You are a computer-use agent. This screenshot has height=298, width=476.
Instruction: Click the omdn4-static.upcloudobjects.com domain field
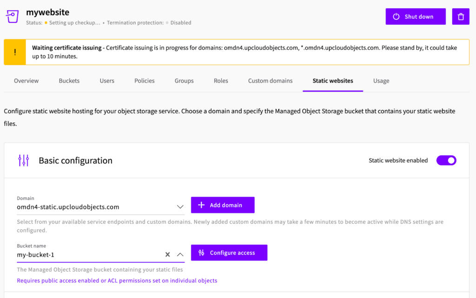(x=100, y=207)
